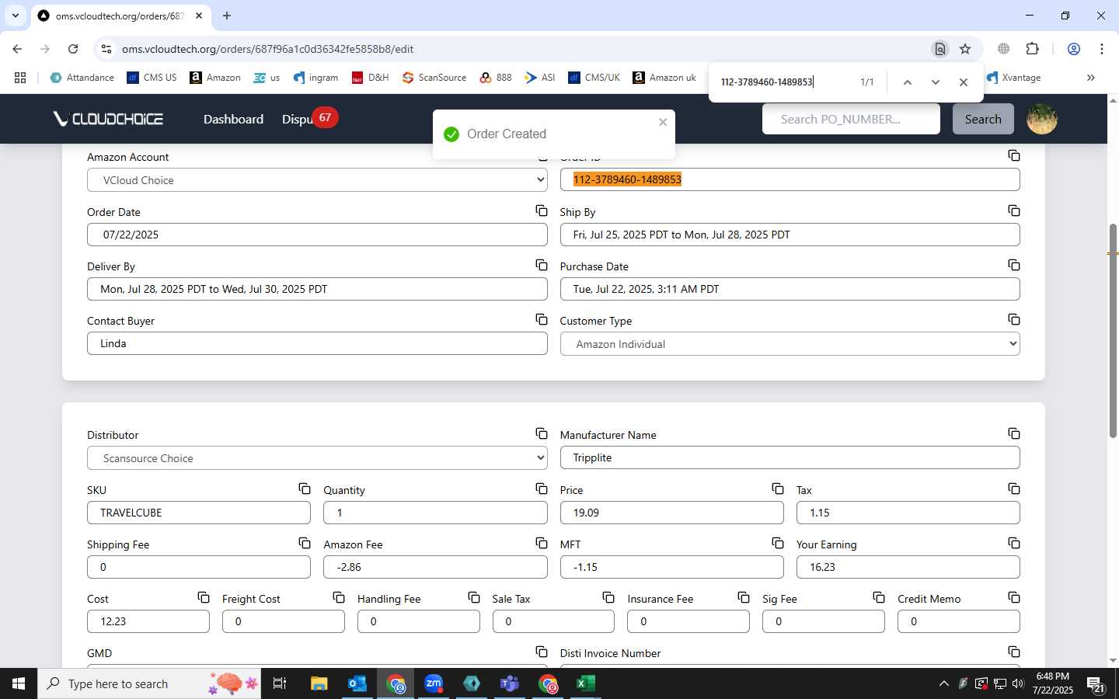
Task: Copy the Credit Memo field value
Action: 1014,597
